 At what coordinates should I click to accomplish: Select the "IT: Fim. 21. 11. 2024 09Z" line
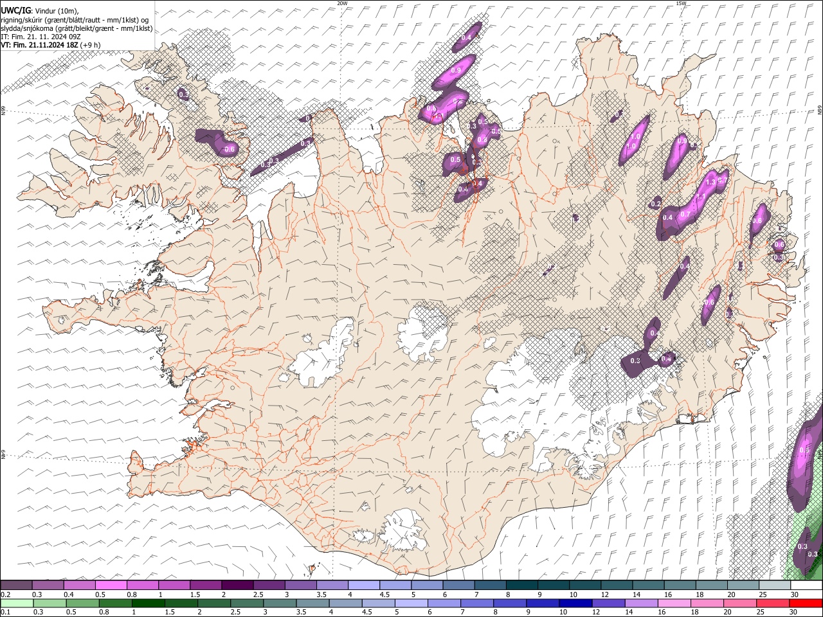coord(41,37)
